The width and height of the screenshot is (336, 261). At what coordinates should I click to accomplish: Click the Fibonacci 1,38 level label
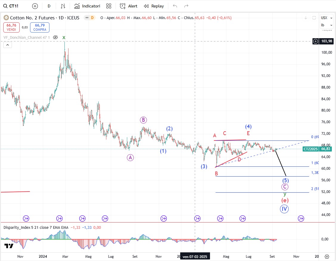click(x=315, y=173)
